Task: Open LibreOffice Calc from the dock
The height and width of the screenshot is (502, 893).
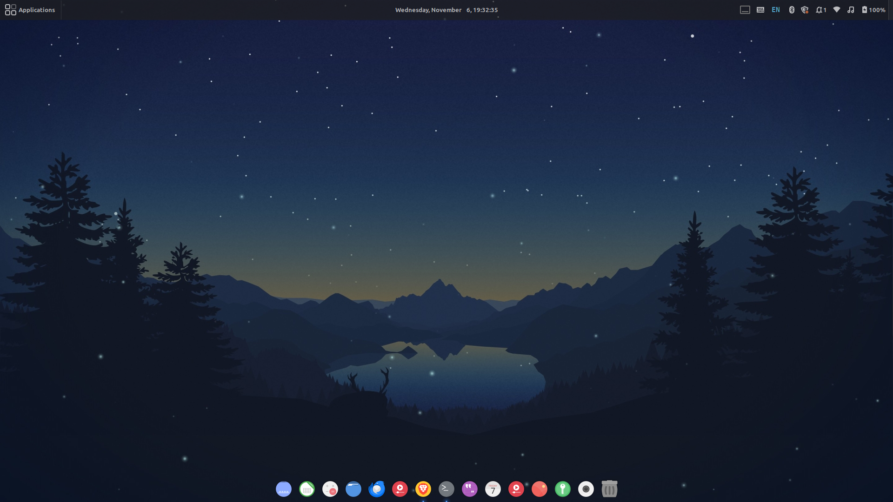Action: point(307,489)
